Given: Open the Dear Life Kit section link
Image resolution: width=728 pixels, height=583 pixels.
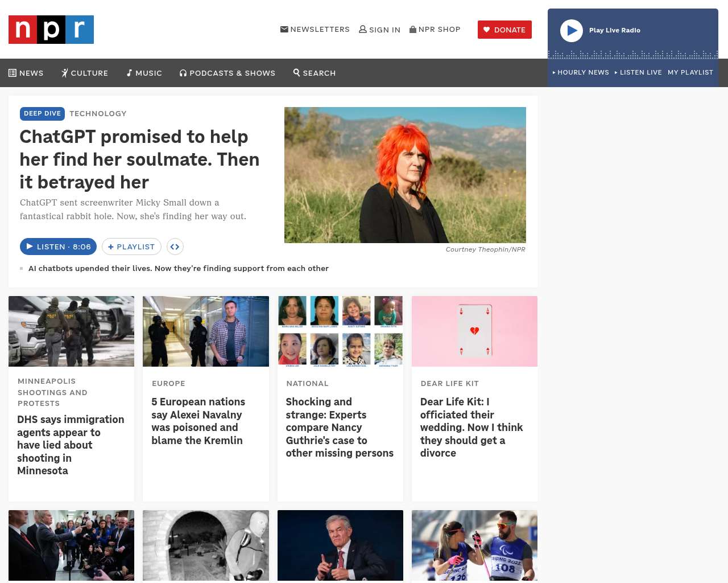Looking at the screenshot, I should [x=450, y=383].
